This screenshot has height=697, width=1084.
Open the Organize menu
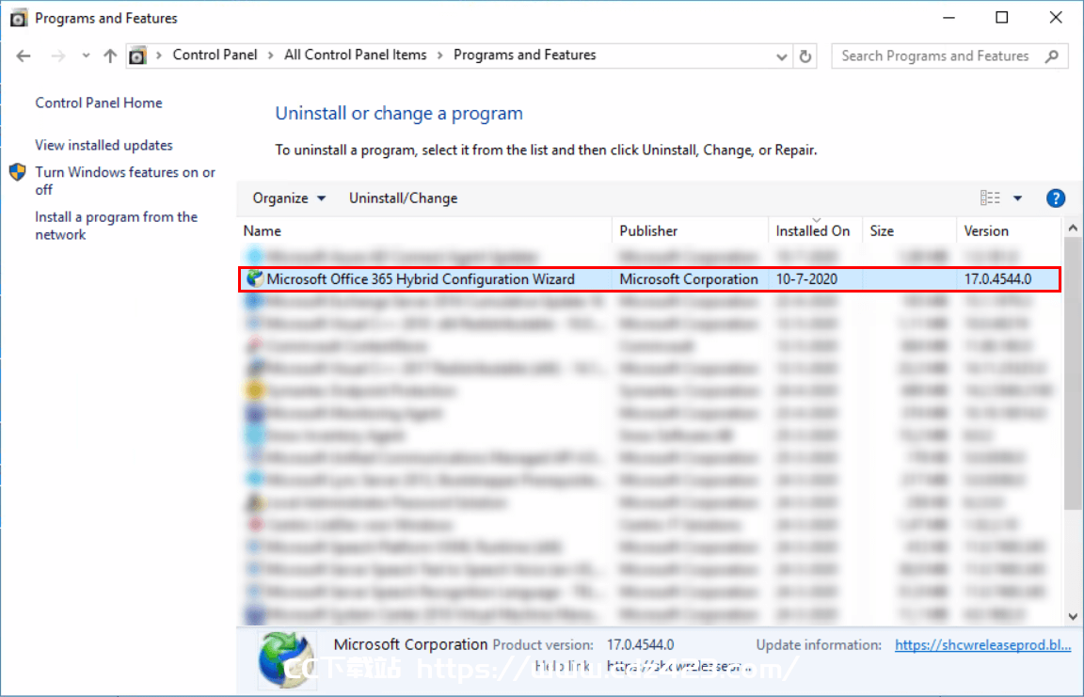[289, 198]
